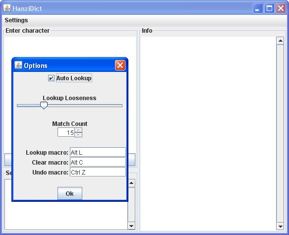
Task: Maximize the HanziDict window
Action: click(x=269, y=8)
